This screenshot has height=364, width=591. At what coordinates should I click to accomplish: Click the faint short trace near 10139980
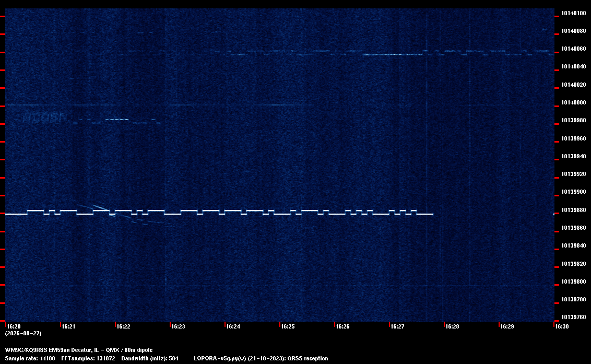pos(117,121)
